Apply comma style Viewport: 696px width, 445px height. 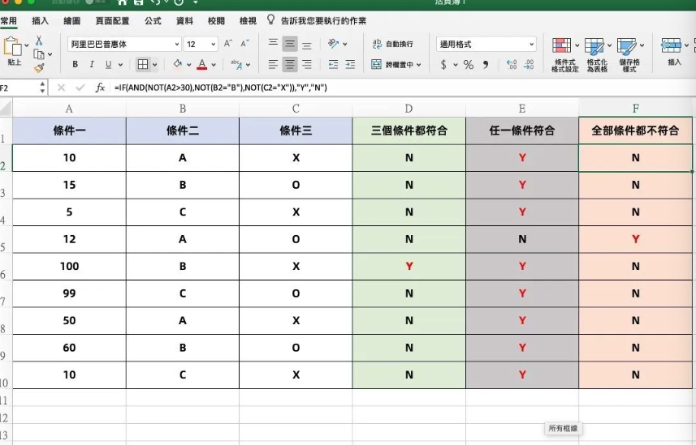coord(486,65)
